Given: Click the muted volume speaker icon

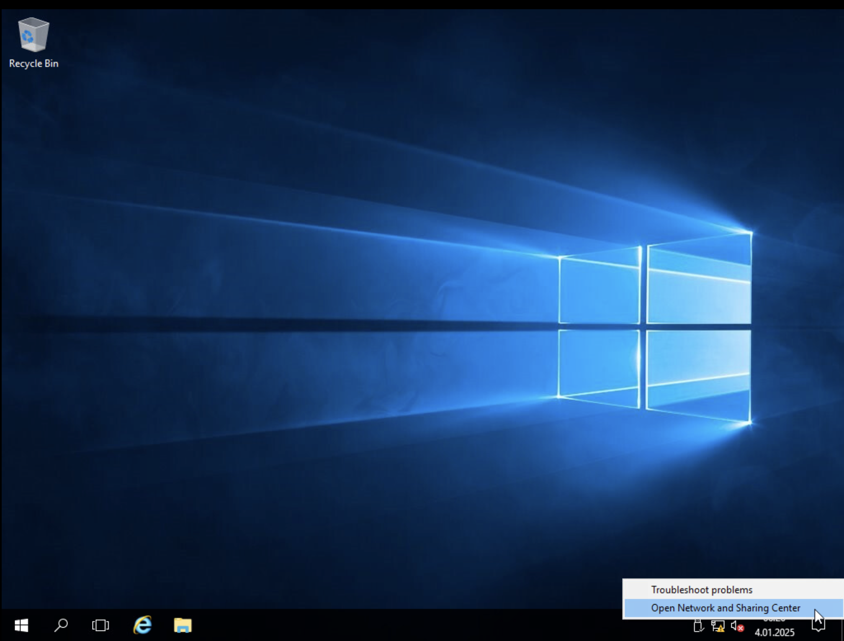Looking at the screenshot, I should coord(737,626).
